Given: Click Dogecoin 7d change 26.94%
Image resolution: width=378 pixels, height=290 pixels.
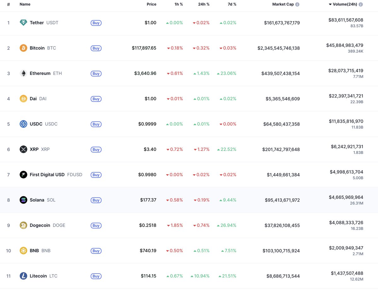Looking at the screenshot, I should tap(227, 225).
